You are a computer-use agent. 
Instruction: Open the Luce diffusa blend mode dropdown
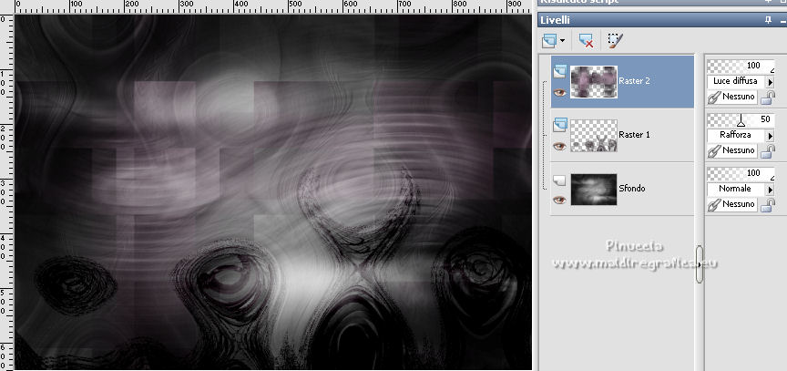(x=736, y=81)
